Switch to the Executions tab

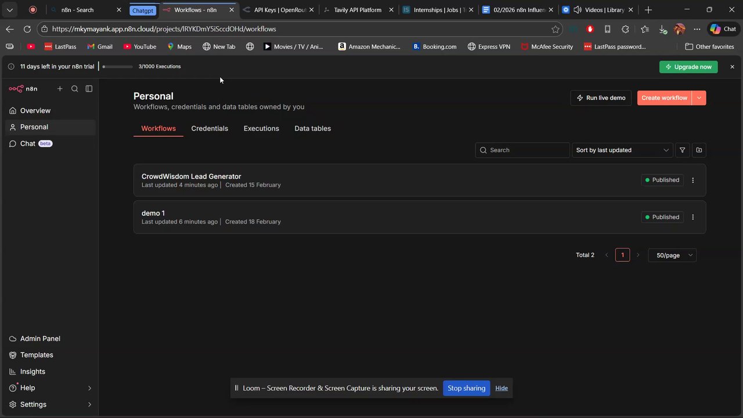pos(261,128)
